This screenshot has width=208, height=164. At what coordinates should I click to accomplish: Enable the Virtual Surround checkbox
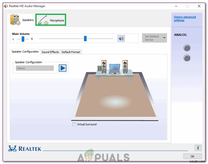pos(74,124)
